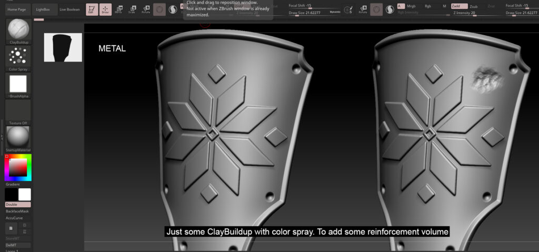
Task: Open the Home Page
Action: [x=18, y=9]
